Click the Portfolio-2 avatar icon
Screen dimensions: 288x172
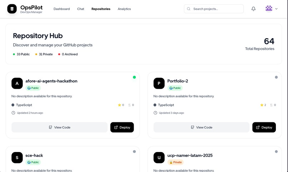[159, 83]
